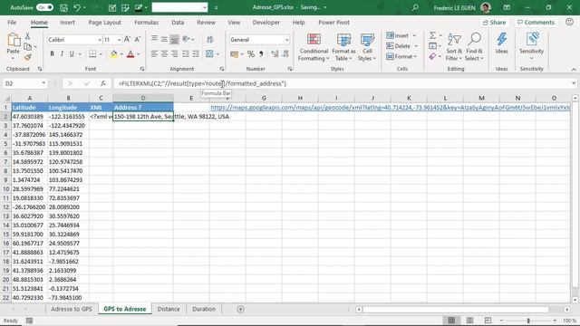Open the File menu tab
The width and height of the screenshot is (580, 326).
click(x=12, y=22)
